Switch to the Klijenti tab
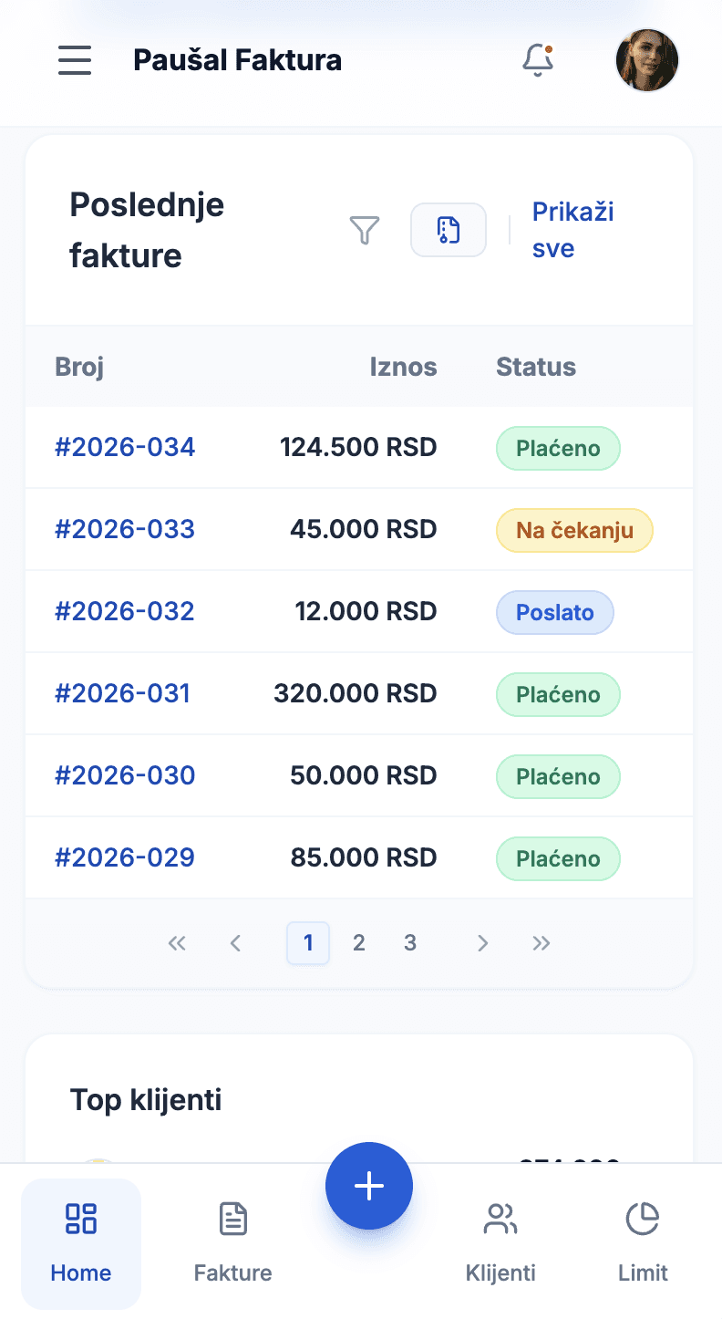This screenshot has height=1319, width=722. coord(500,1242)
